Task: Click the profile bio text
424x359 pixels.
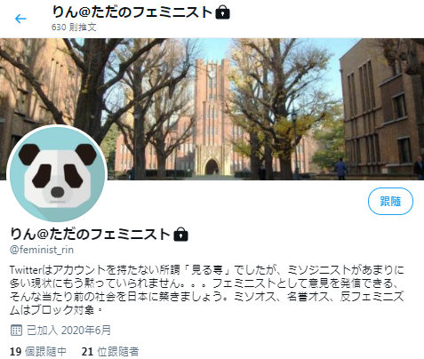Action: tap(207, 290)
